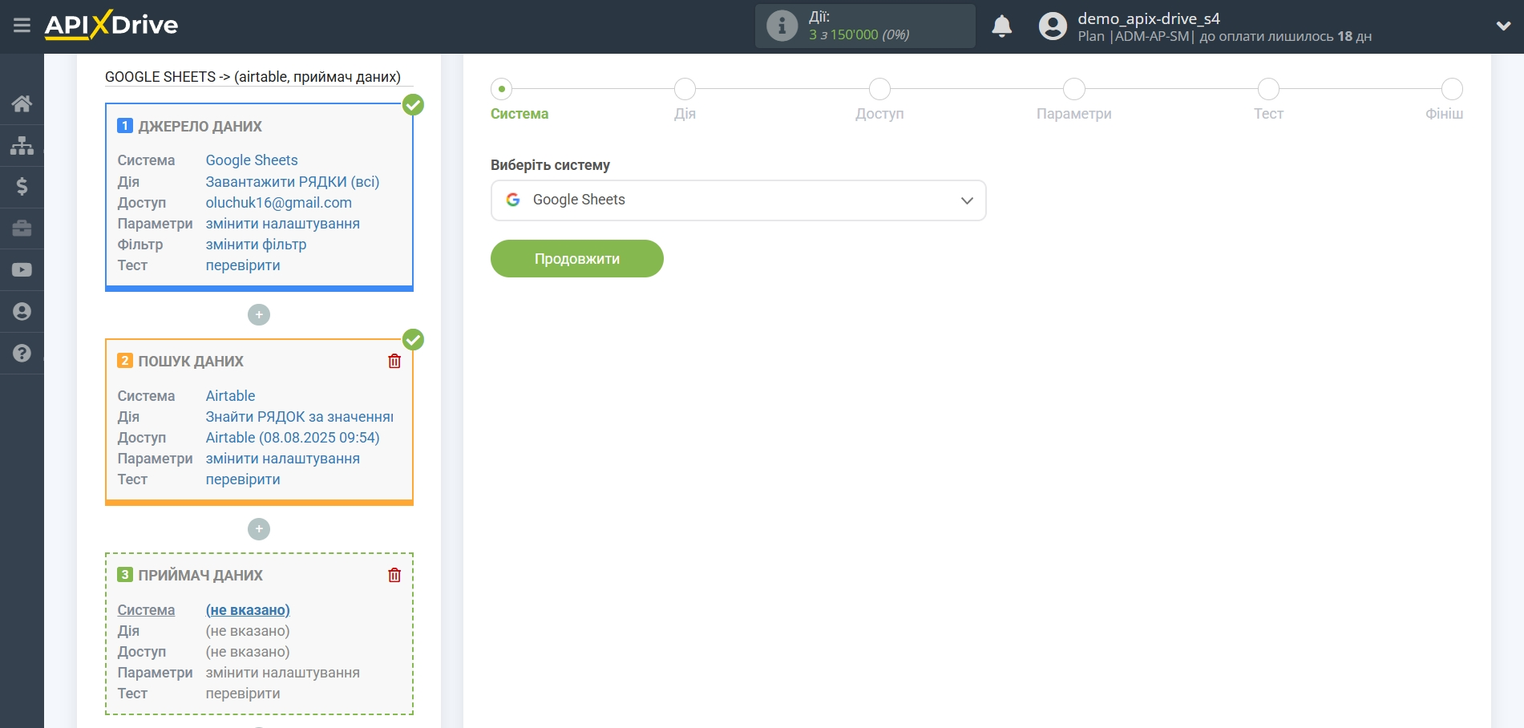Click змінити налаштування in ПОШУК ДАНИХ
The width and height of the screenshot is (1524, 728).
pos(282,459)
